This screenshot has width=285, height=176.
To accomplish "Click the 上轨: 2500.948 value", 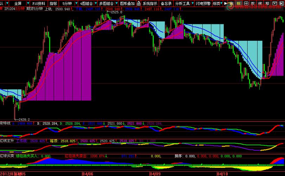I will tap(57, 9).
